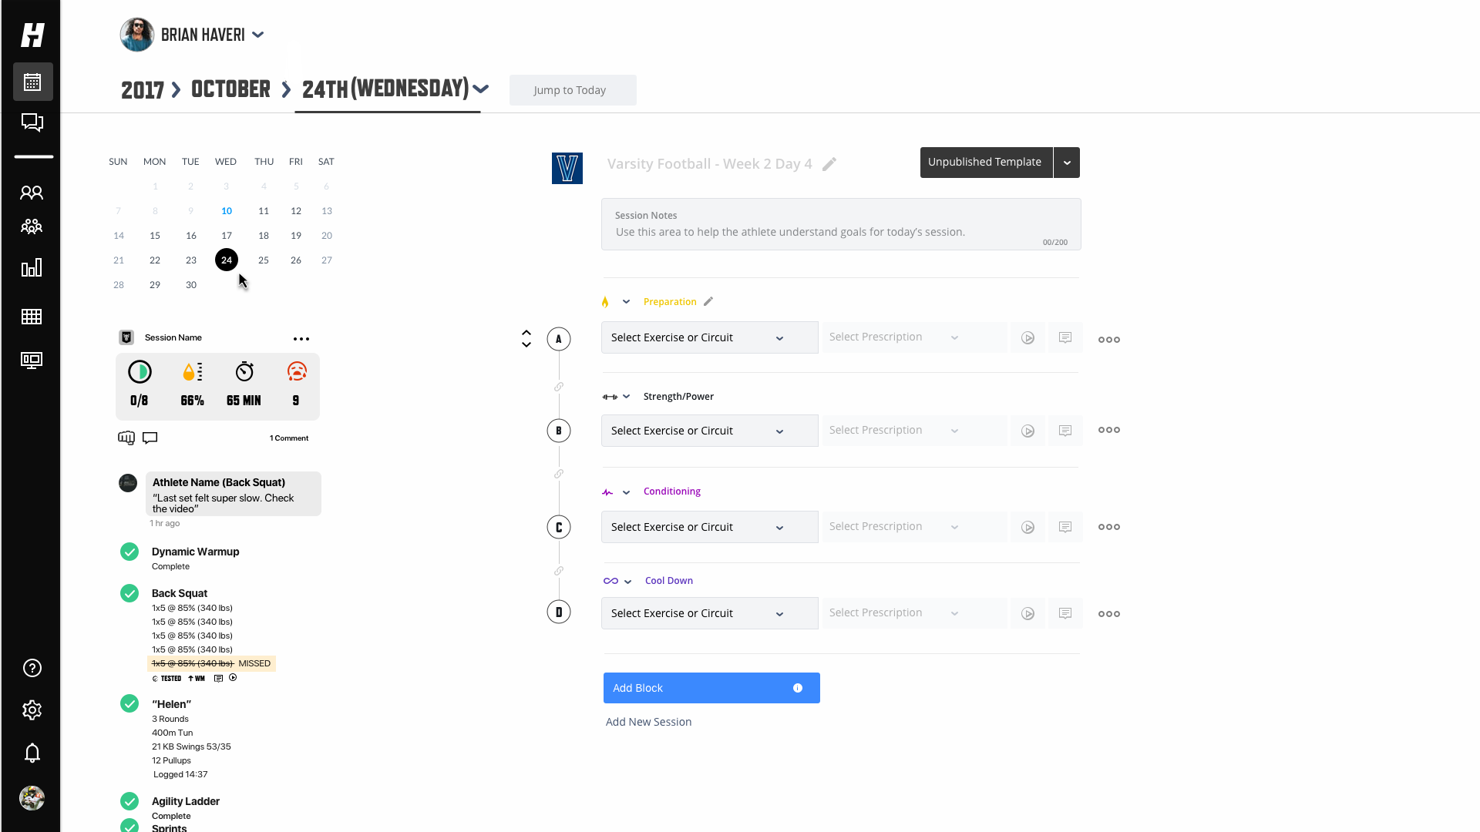Viewport: 1480px width, 832px height.
Task: Play video icon in block D row
Action: click(1028, 613)
